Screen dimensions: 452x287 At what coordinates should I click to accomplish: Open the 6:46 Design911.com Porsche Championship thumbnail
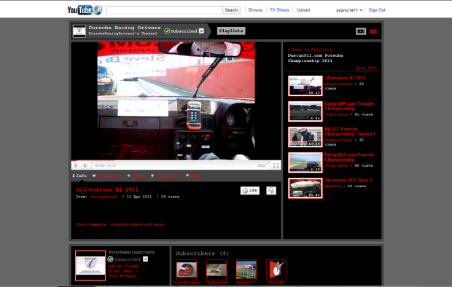pyautogui.click(x=305, y=111)
